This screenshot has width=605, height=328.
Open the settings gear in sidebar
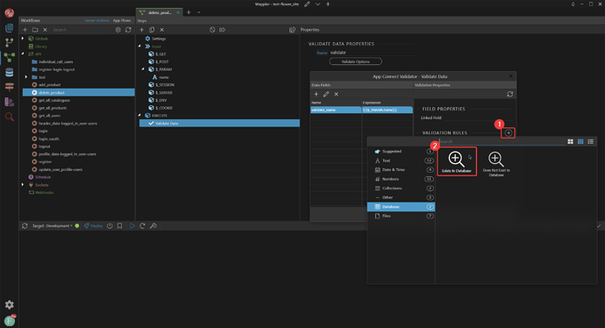pyautogui.click(x=10, y=304)
